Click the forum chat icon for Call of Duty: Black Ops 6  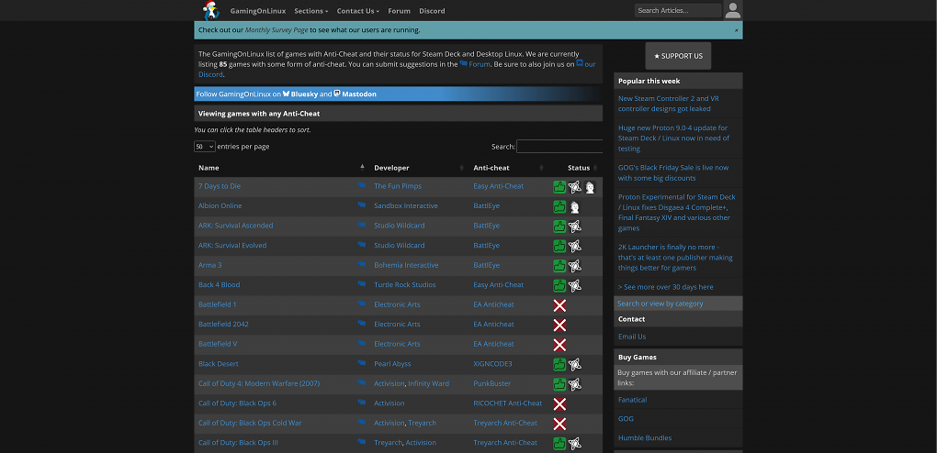362,403
